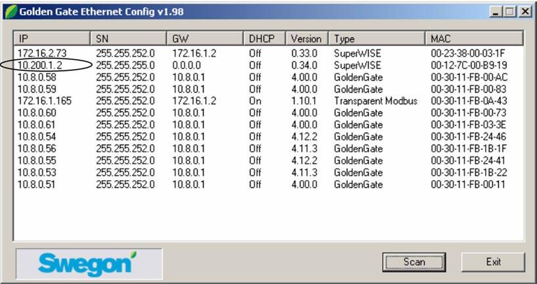Sort by the IP column header
The image size is (537, 284).
53,38
